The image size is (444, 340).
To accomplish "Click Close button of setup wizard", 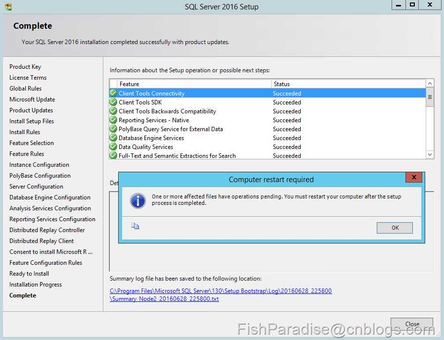I will [412, 324].
